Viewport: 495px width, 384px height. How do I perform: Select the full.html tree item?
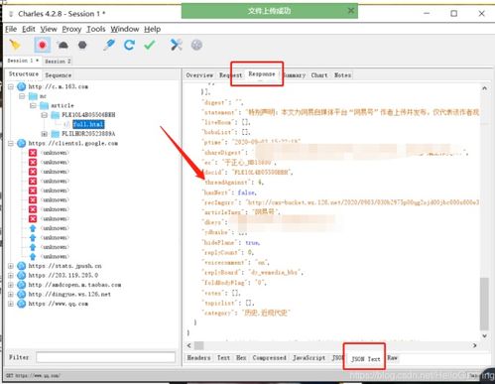point(88,124)
